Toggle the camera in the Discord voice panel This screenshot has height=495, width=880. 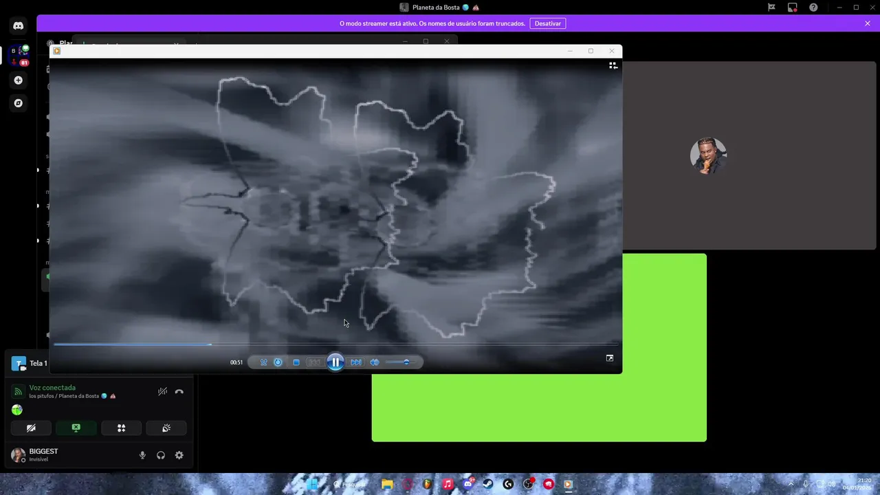(x=31, y=428)
